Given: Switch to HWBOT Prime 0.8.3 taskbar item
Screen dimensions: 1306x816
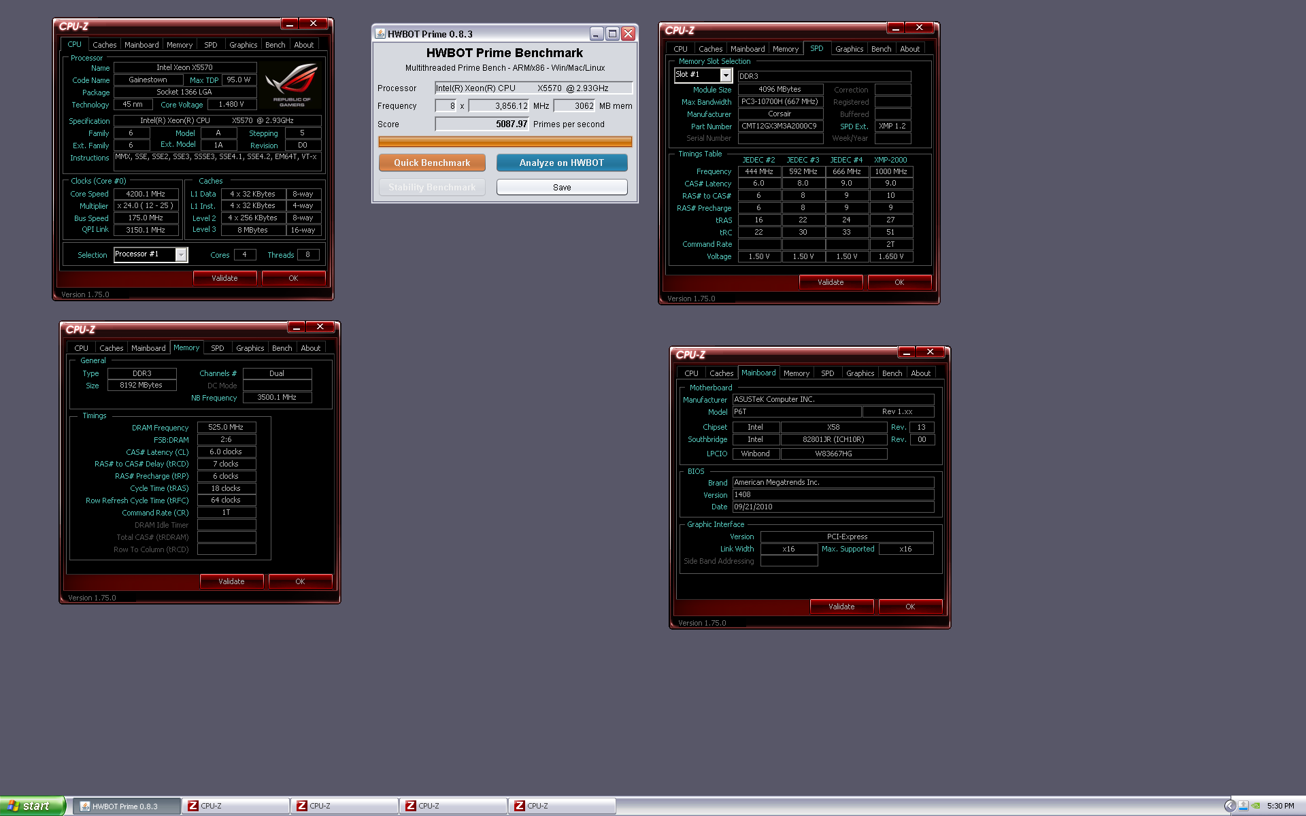Looking at the screenshot, I should click(x=127, y=806).
